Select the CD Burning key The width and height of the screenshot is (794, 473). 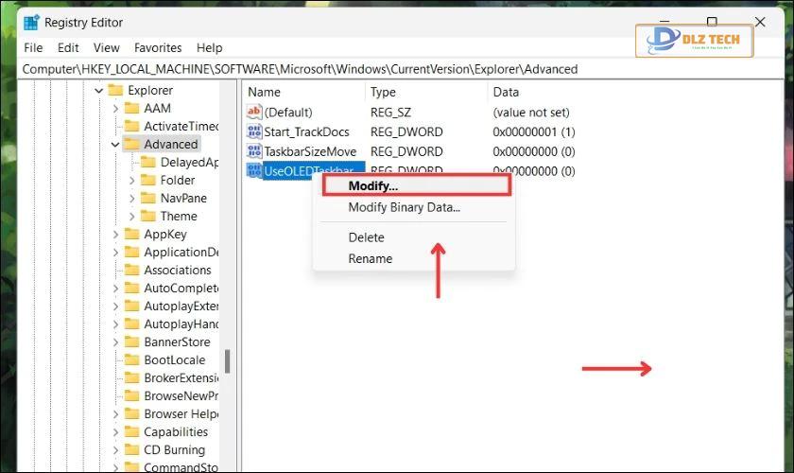point(174,449)
